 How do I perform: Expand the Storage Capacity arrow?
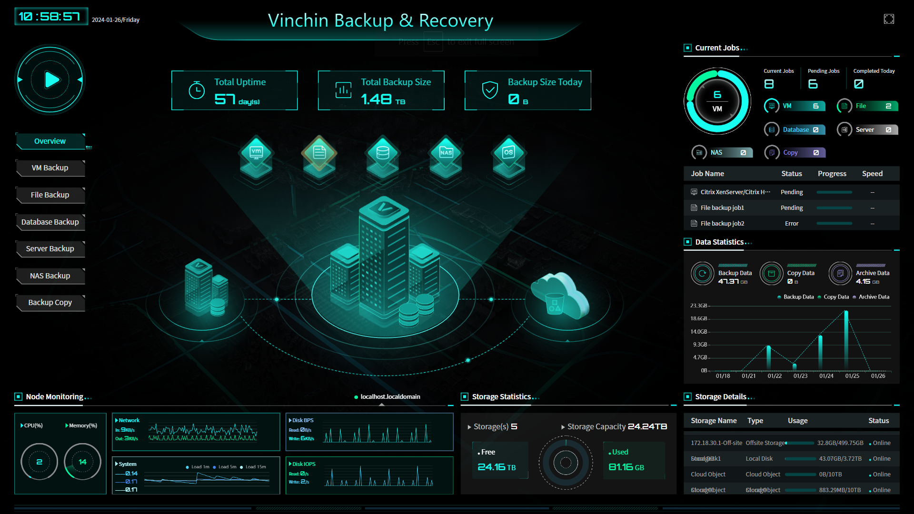point(563,427)
